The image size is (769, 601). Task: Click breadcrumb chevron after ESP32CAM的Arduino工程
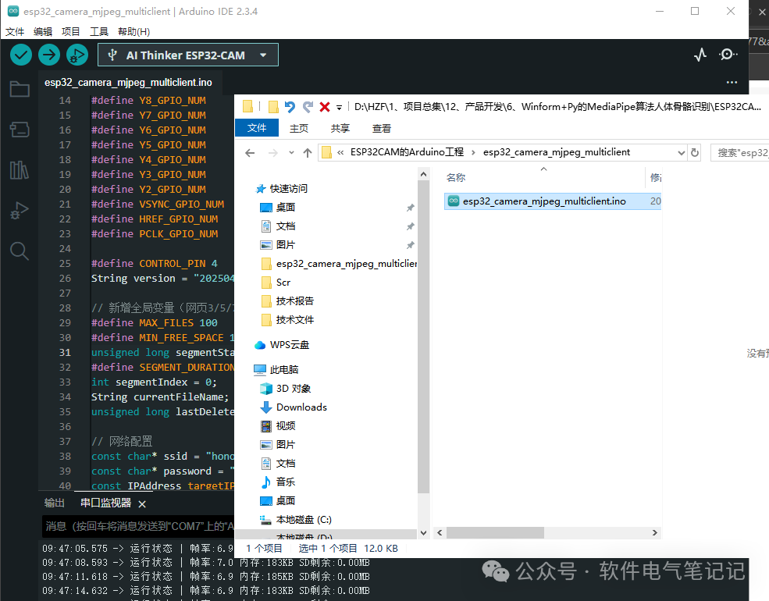pos(473,152)
